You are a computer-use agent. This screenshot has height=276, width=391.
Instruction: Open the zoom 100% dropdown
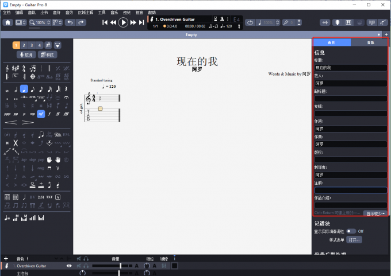[x=40, y=22]
